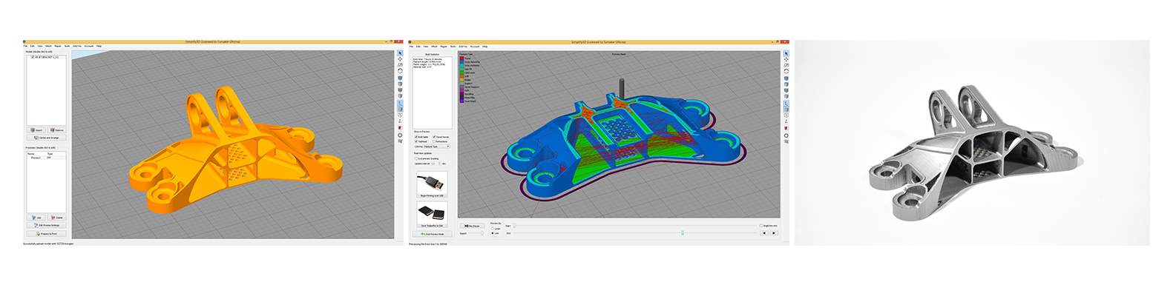Click the Remove model button
The width and height of the screenshot is (1176, 282).
coord(57,130)
